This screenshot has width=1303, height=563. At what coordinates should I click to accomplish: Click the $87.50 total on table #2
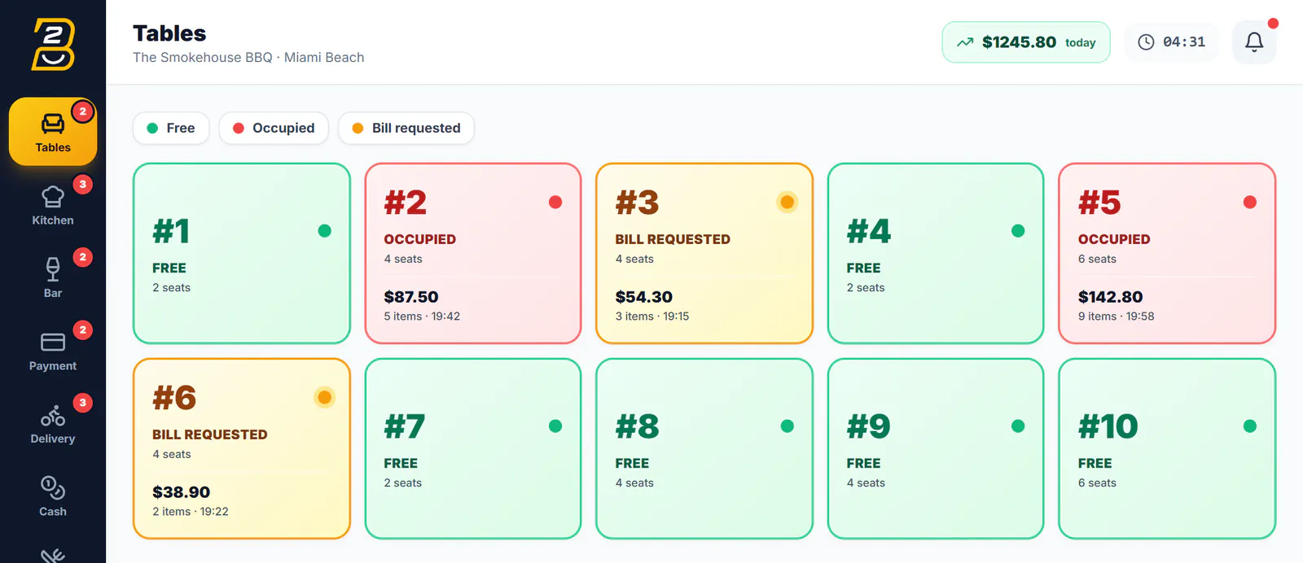pyautogui.click(x=411, y=297)
